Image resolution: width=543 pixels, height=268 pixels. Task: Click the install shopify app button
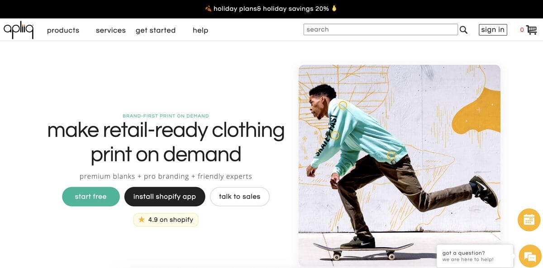(165, 196)
